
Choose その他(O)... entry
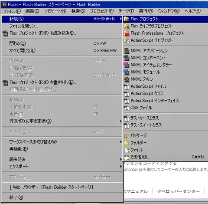pos(166,157)
